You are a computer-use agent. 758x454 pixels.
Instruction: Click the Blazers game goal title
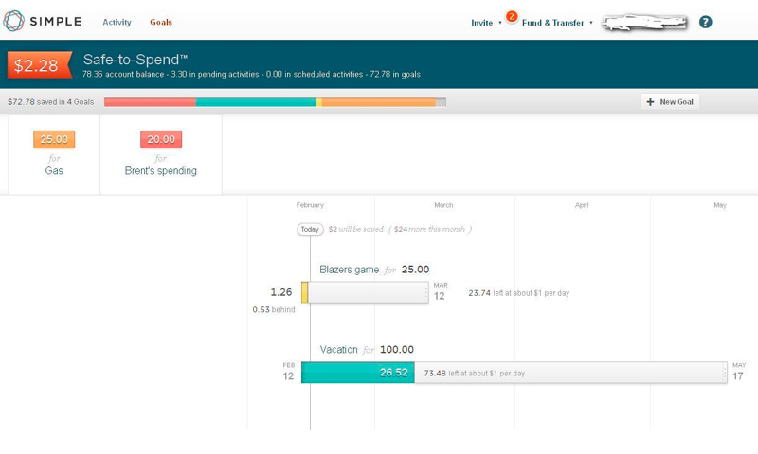(349, 270)
